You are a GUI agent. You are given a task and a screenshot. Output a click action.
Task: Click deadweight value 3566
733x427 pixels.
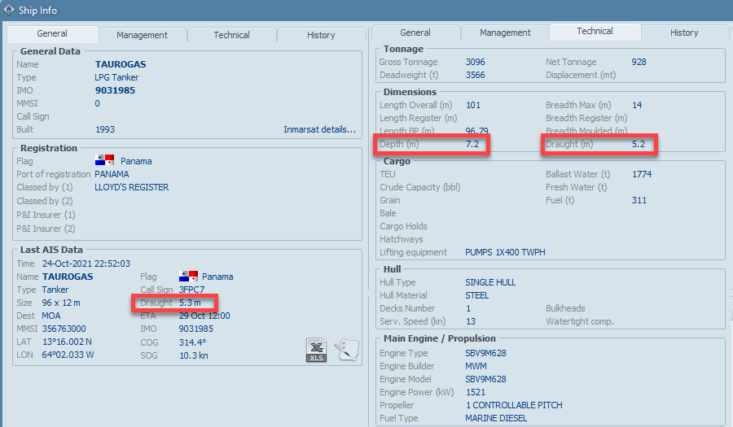[476, 75]
